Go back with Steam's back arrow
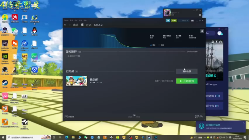Image resolution: width=249 pixels, height=140 pixels. coord(65,25)
